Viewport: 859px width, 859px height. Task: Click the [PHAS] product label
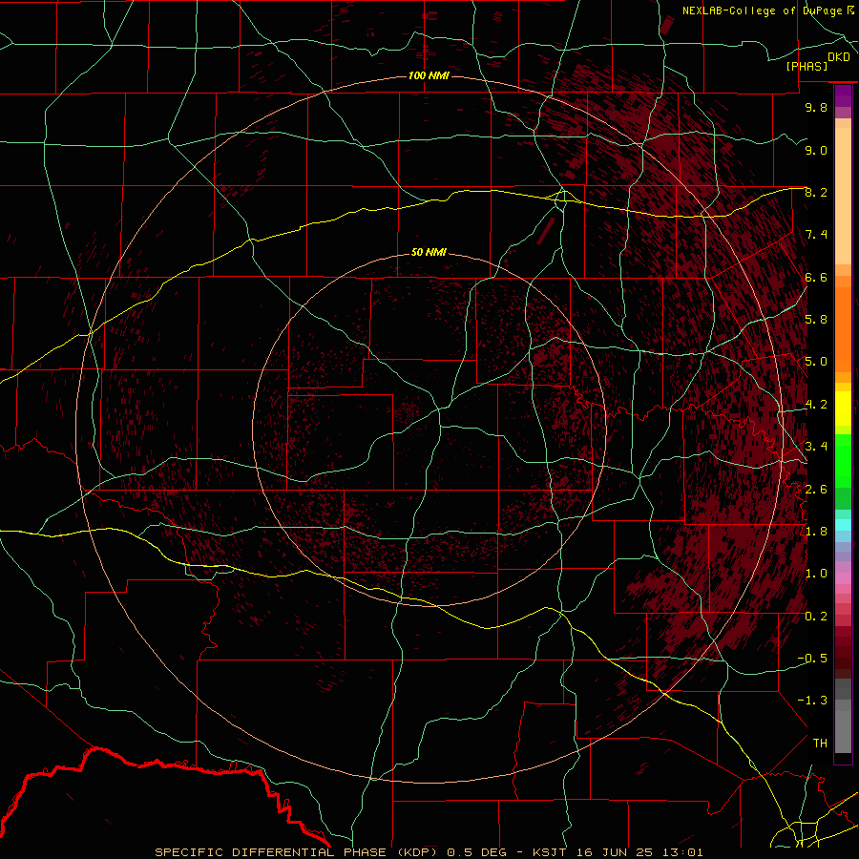click(807, 66)
